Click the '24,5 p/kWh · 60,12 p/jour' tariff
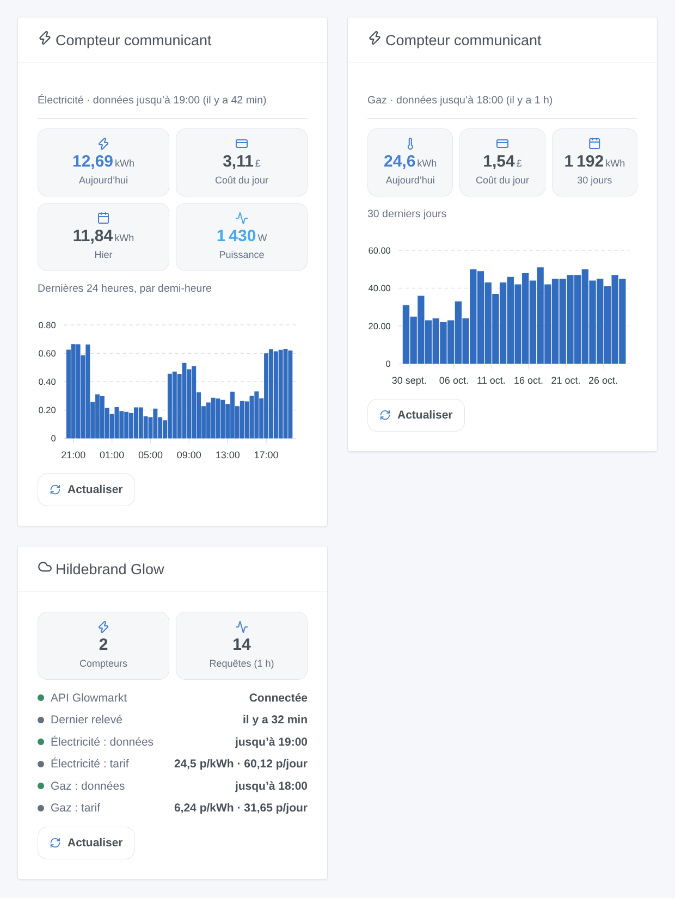The width and height of the screenshot is (675, 898). click(x=241, y=764)
